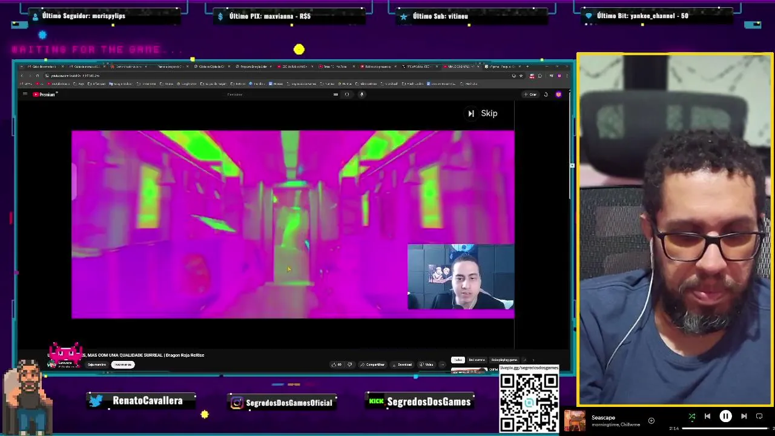The width and height of the screenshot is (775, 436).
Task: Open a new browser tab
Action: tap(527, 67)
